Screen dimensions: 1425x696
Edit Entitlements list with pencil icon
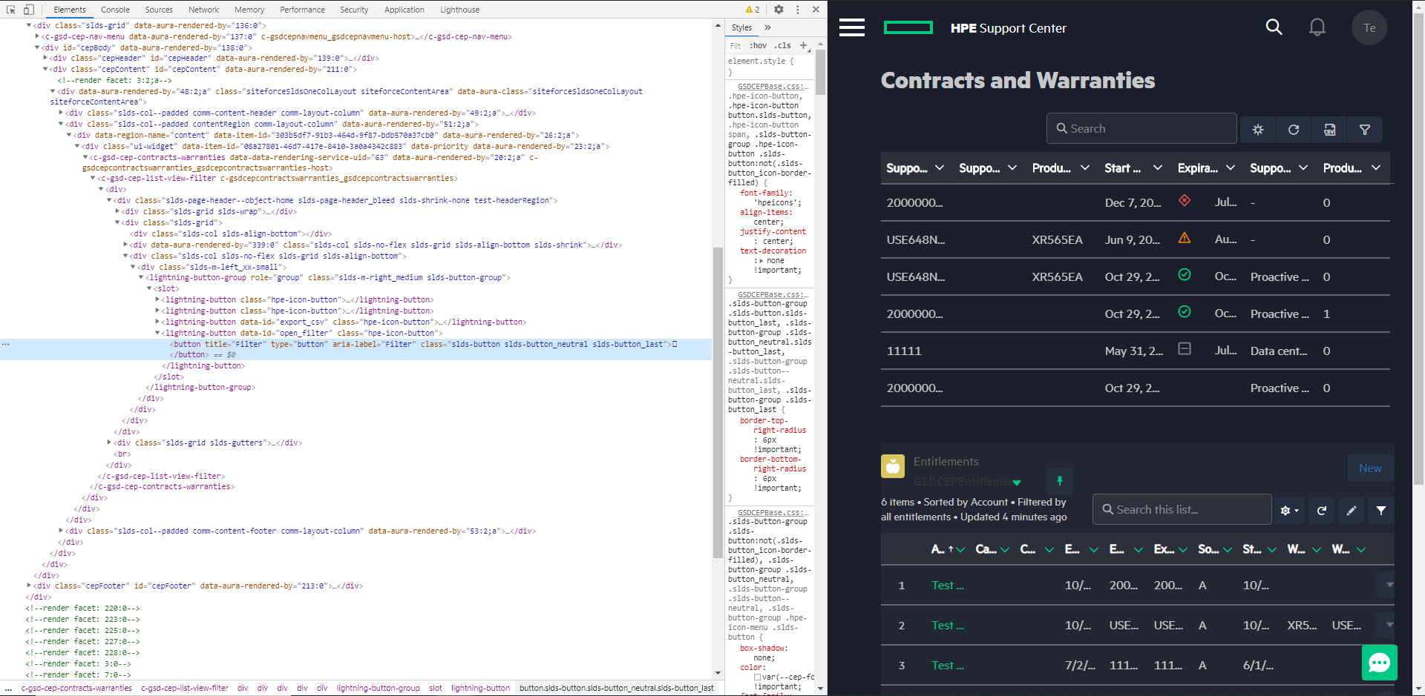pyautogui.click(x=1352, y=511)
